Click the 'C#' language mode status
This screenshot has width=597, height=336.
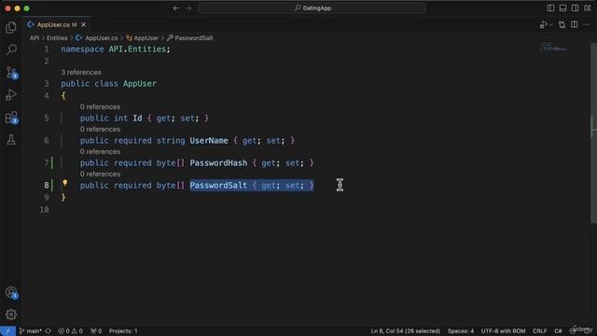coord(558,331)
